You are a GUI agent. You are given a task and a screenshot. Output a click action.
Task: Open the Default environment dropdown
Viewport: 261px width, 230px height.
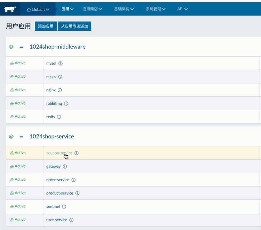click(38, 10)
